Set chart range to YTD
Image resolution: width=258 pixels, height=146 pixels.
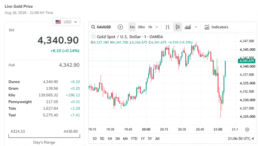pos(134,139)
